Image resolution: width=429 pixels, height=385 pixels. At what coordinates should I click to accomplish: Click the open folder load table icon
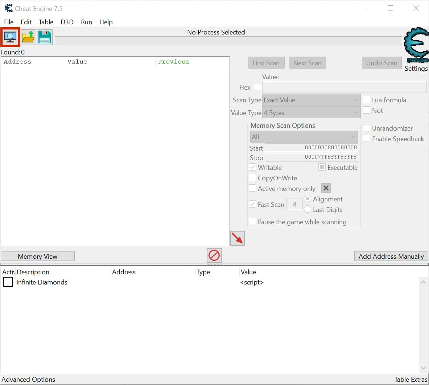(x=28, y=37)
